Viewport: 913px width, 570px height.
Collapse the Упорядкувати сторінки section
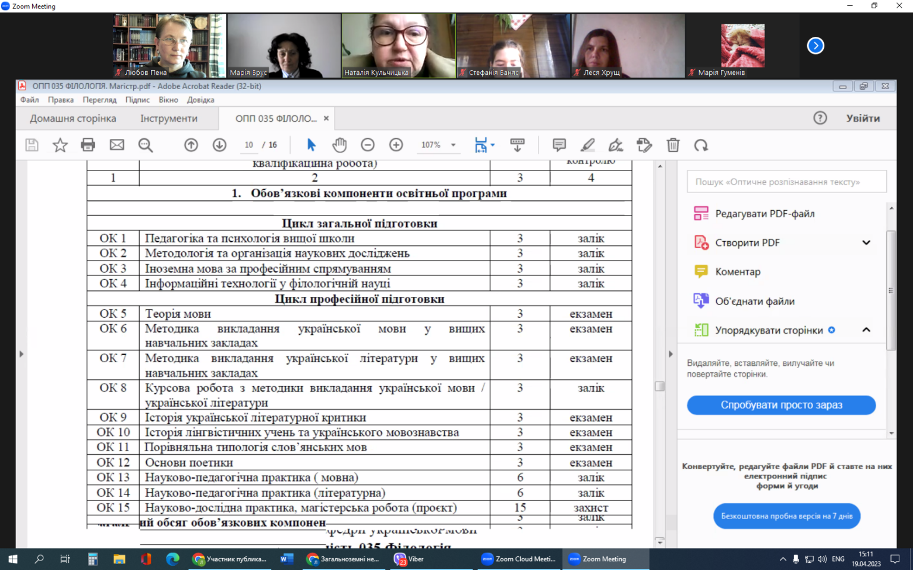coord(866,330)
